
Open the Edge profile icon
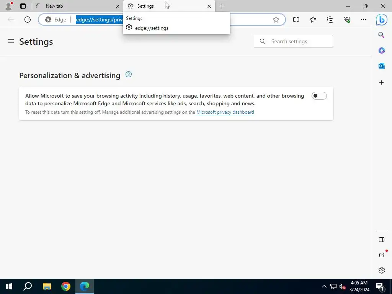coord(9,6)
